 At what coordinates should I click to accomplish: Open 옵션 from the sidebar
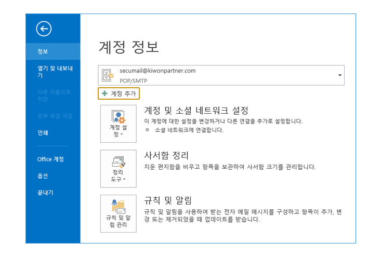(43, 176)
